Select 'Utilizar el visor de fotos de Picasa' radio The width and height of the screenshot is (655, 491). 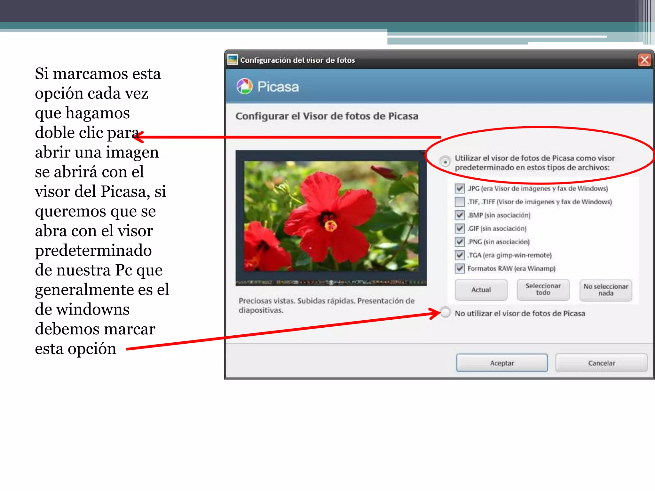click(x=445, y=162)
